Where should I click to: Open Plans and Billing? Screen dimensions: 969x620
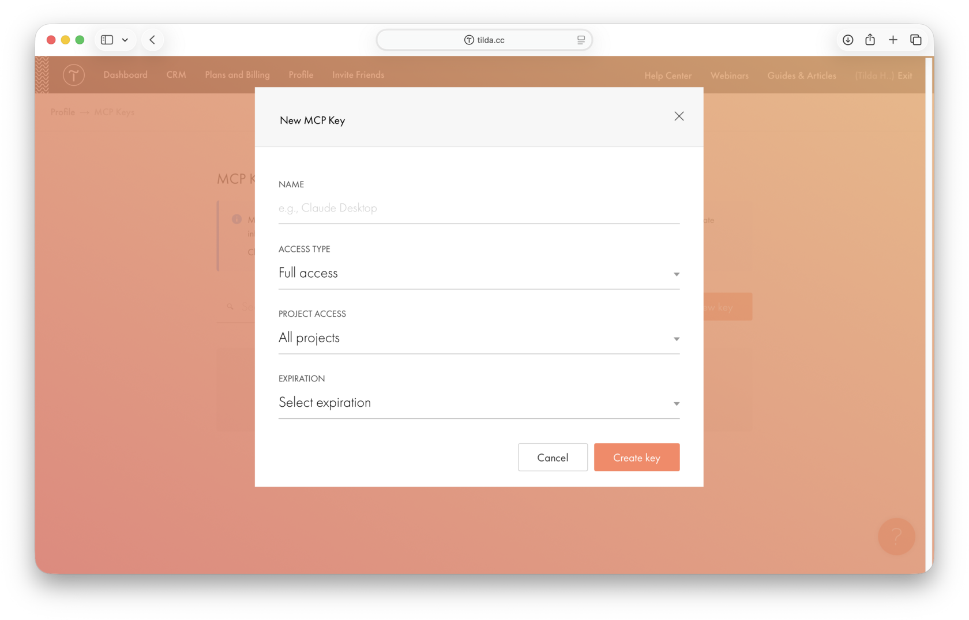click(237, 75)
